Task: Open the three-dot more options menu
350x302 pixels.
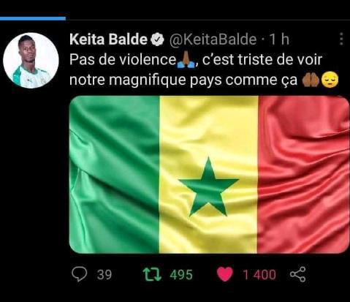Action: coord(341,39)
